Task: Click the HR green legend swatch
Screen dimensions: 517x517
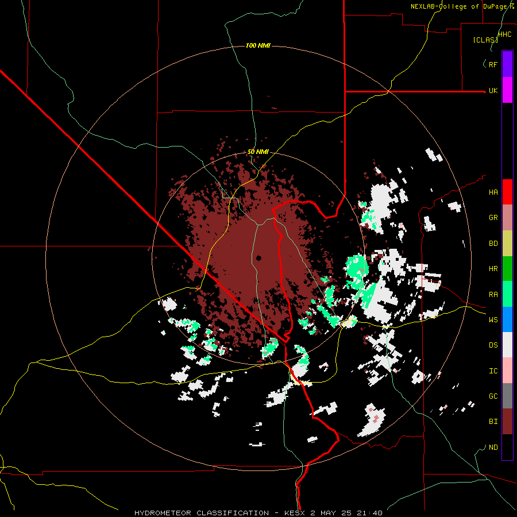Action: [507, 269]
